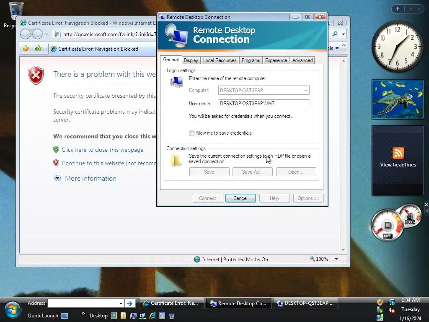Enable Allow me to save credentials checkbox

point(191,133)
